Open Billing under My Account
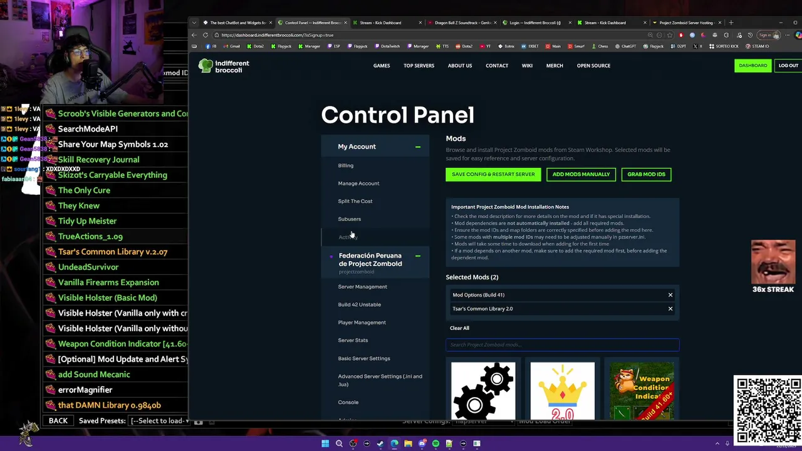Viewport: 802px width, 451px height. click(x=346, y=166)
